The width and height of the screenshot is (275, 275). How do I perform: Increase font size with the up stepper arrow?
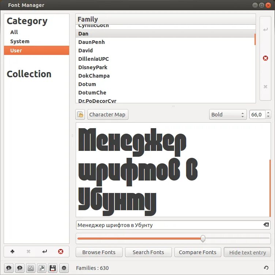pyautogui.click(x=268, y=112)
